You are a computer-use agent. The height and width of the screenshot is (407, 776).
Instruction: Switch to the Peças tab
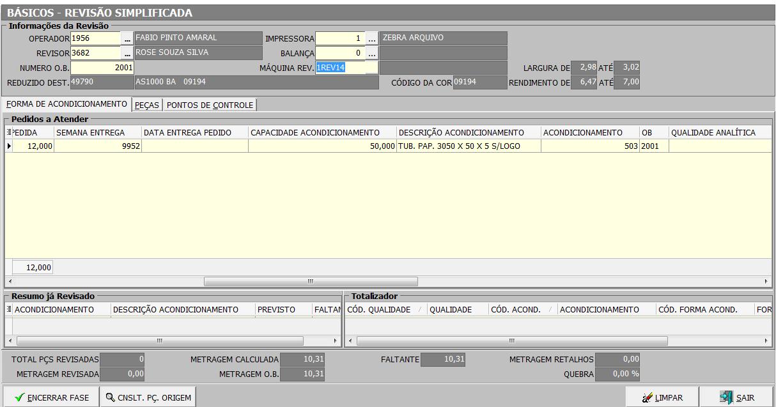click(147, 105)
